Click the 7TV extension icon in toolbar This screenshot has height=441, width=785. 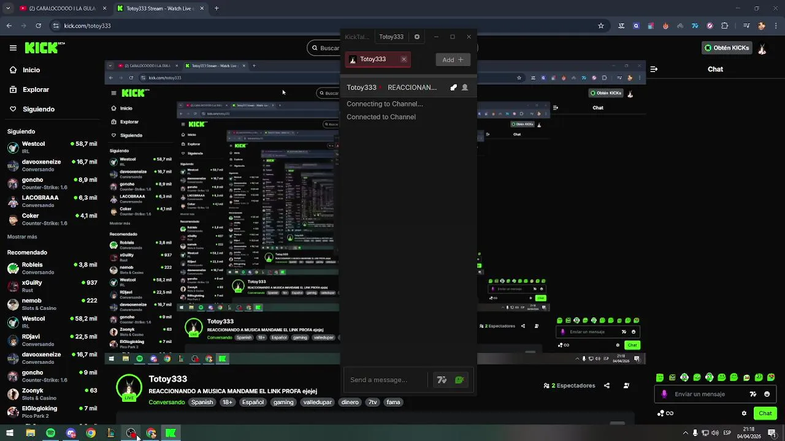695,26
